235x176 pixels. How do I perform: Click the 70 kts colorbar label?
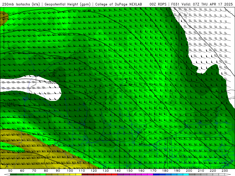34,171
